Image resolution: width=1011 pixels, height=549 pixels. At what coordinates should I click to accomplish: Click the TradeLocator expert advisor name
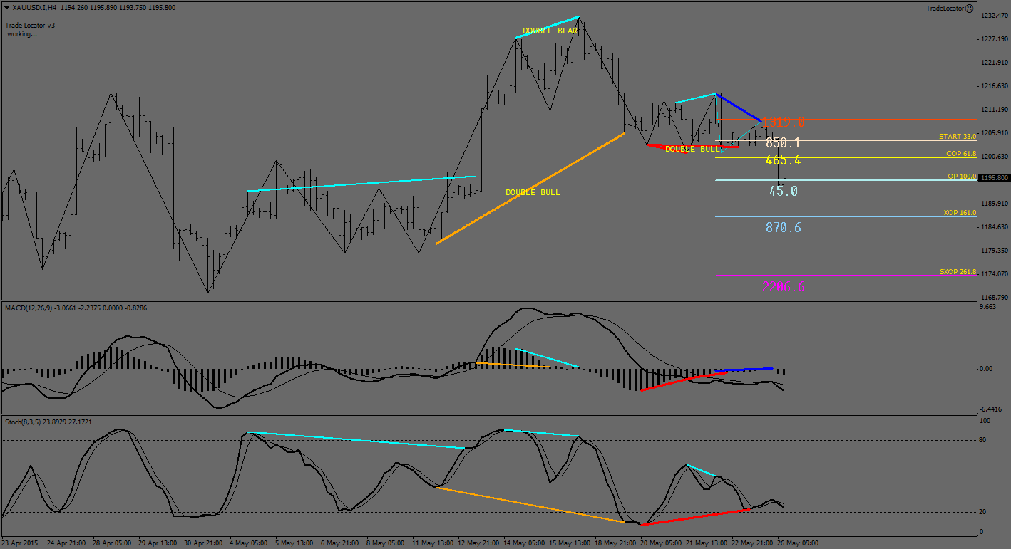945,9
